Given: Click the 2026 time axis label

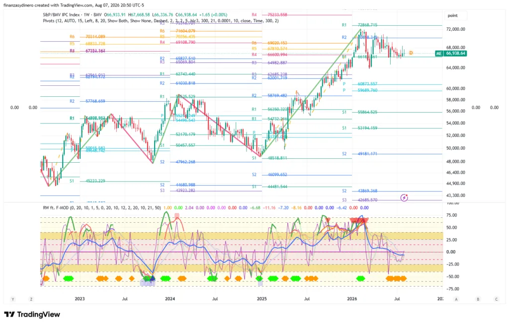Looking at the screenshot, I should click(352, 299).
